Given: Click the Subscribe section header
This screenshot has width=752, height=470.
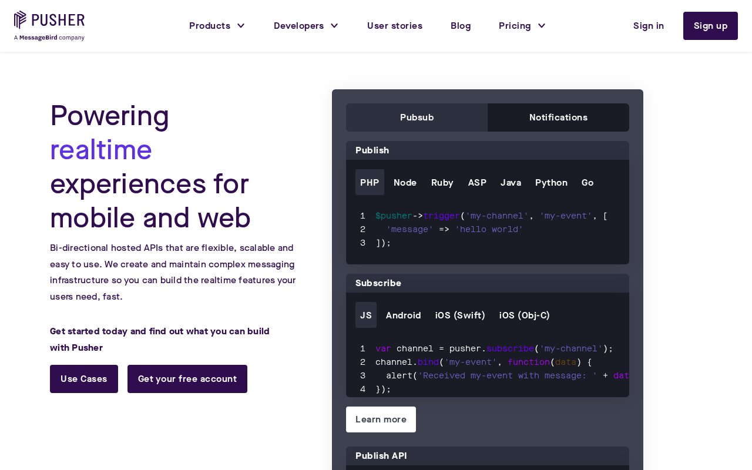Looking at the screenshot, I should click(488, 283).
